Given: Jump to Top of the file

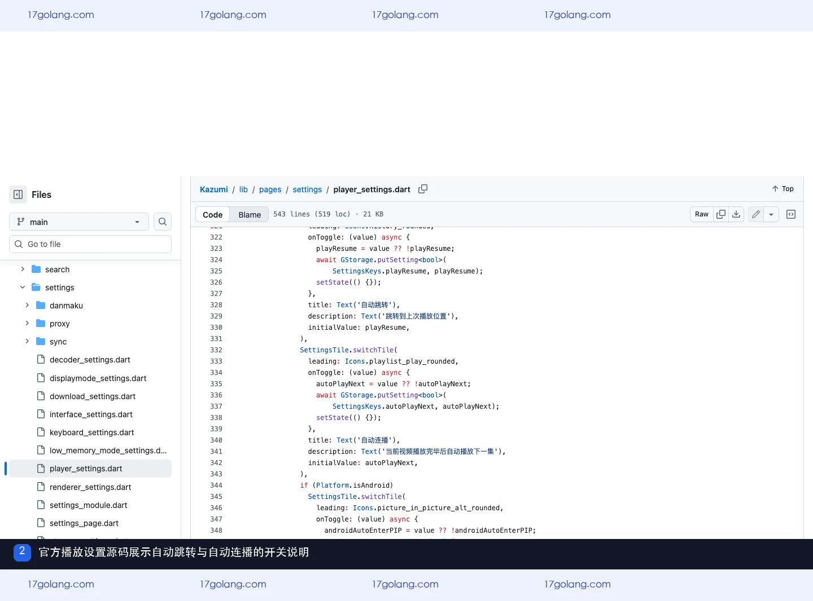Looking at the screenshot, I should pyautogui.click(x=783, y=189).
